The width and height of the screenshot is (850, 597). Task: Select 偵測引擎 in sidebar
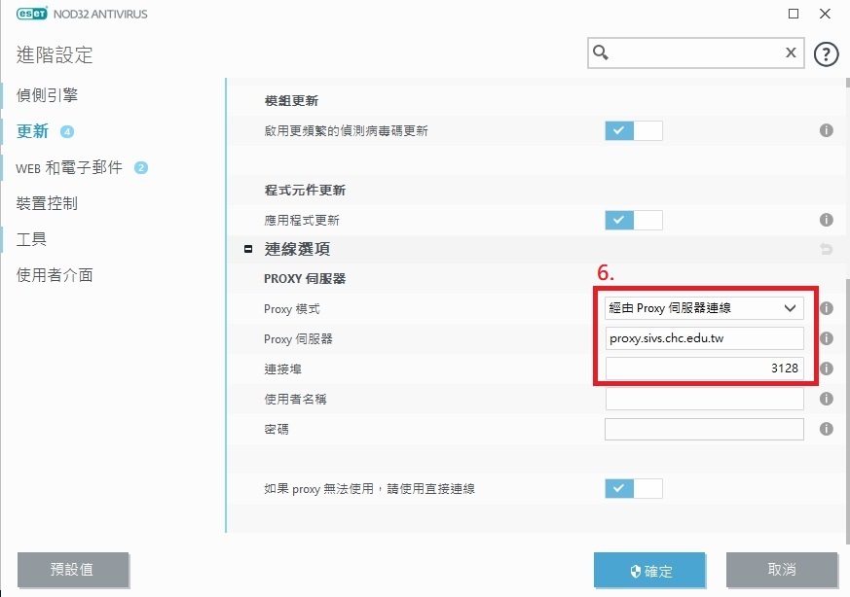pos(47,95)
